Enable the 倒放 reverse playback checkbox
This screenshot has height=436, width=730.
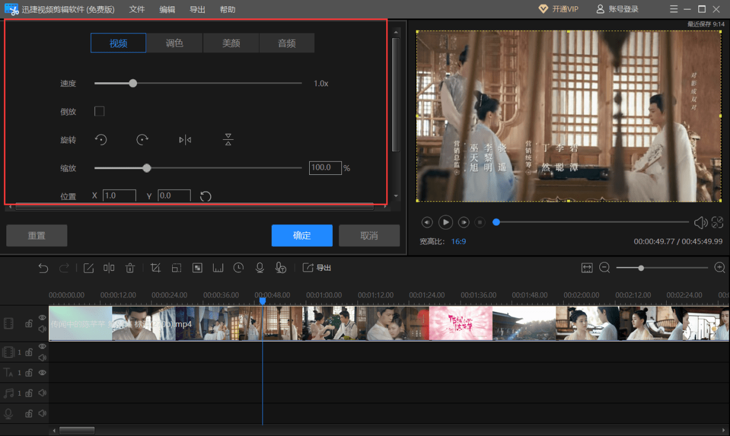(x=99, y=111)
